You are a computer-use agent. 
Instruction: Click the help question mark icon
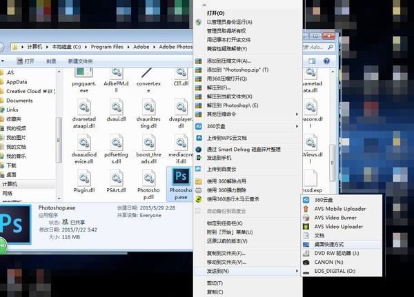tap(326, 61)
